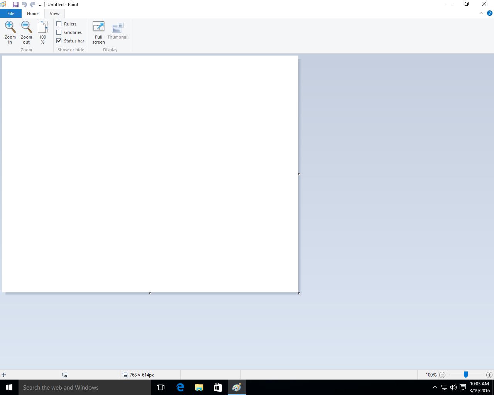The width and height of the screenshot is (494, 395).
Task: Collapse the ribbon with the chevron
Action: tap(481, 13)
